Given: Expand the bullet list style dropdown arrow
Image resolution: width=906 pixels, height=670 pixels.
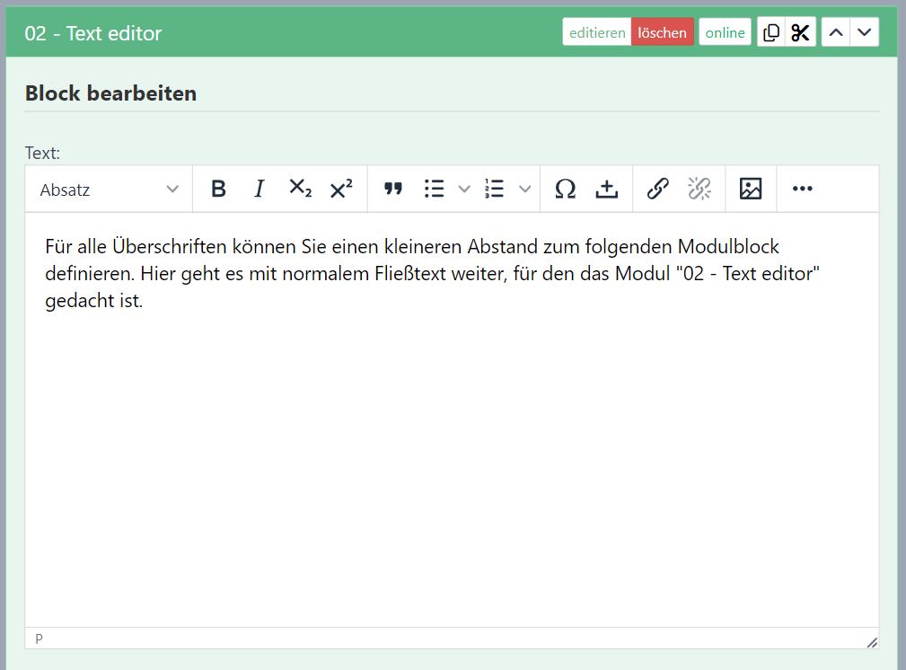Looking at the screenshot, I should 464,189.
